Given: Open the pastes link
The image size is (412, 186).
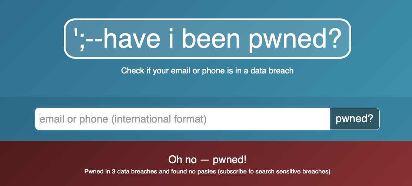Looking at the screenshot, I should click(206, 172).
